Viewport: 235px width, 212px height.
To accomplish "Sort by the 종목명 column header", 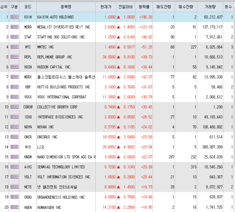I will [x=66, y=7].
